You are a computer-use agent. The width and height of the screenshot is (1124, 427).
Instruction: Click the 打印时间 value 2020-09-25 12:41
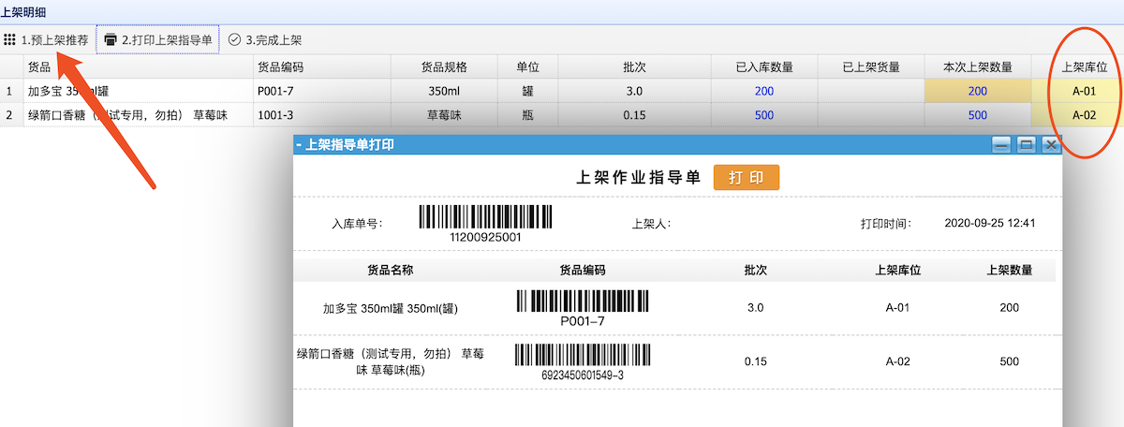[990, 224]
